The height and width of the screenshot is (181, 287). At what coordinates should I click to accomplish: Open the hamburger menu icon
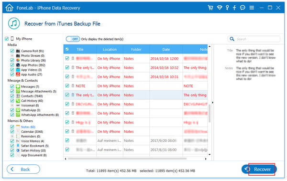tap(252, 8)
